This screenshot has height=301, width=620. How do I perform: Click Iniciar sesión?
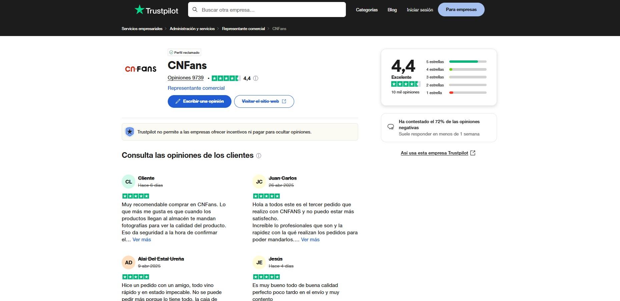click(x=420, y=10)
